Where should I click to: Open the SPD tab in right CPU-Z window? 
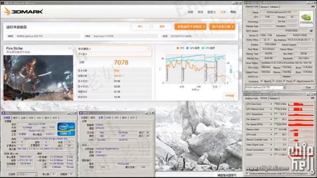coord(116,118)
